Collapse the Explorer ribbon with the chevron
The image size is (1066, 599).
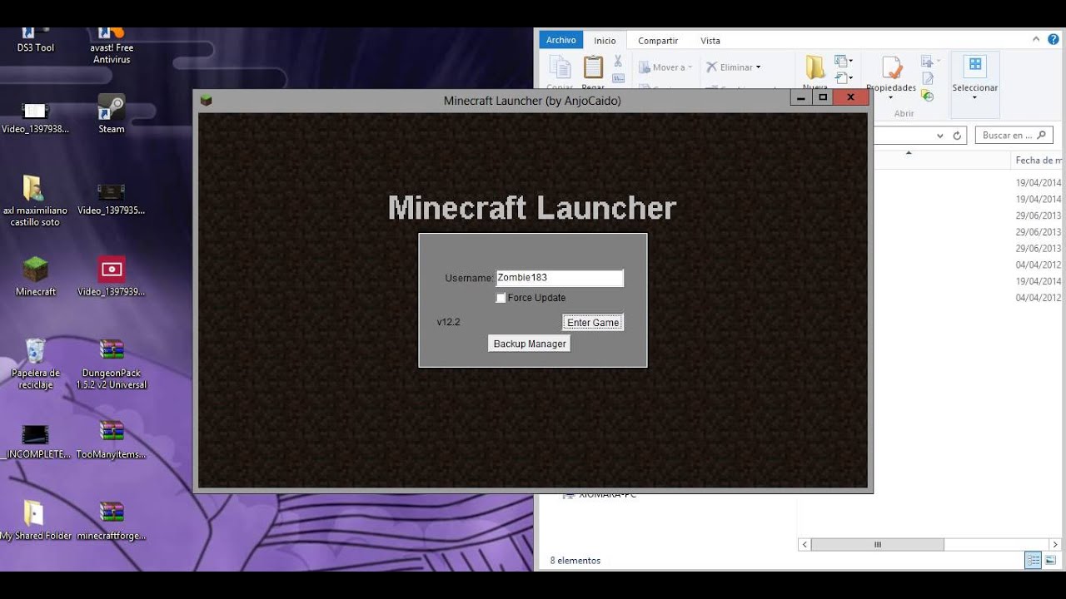point(1036,40)
